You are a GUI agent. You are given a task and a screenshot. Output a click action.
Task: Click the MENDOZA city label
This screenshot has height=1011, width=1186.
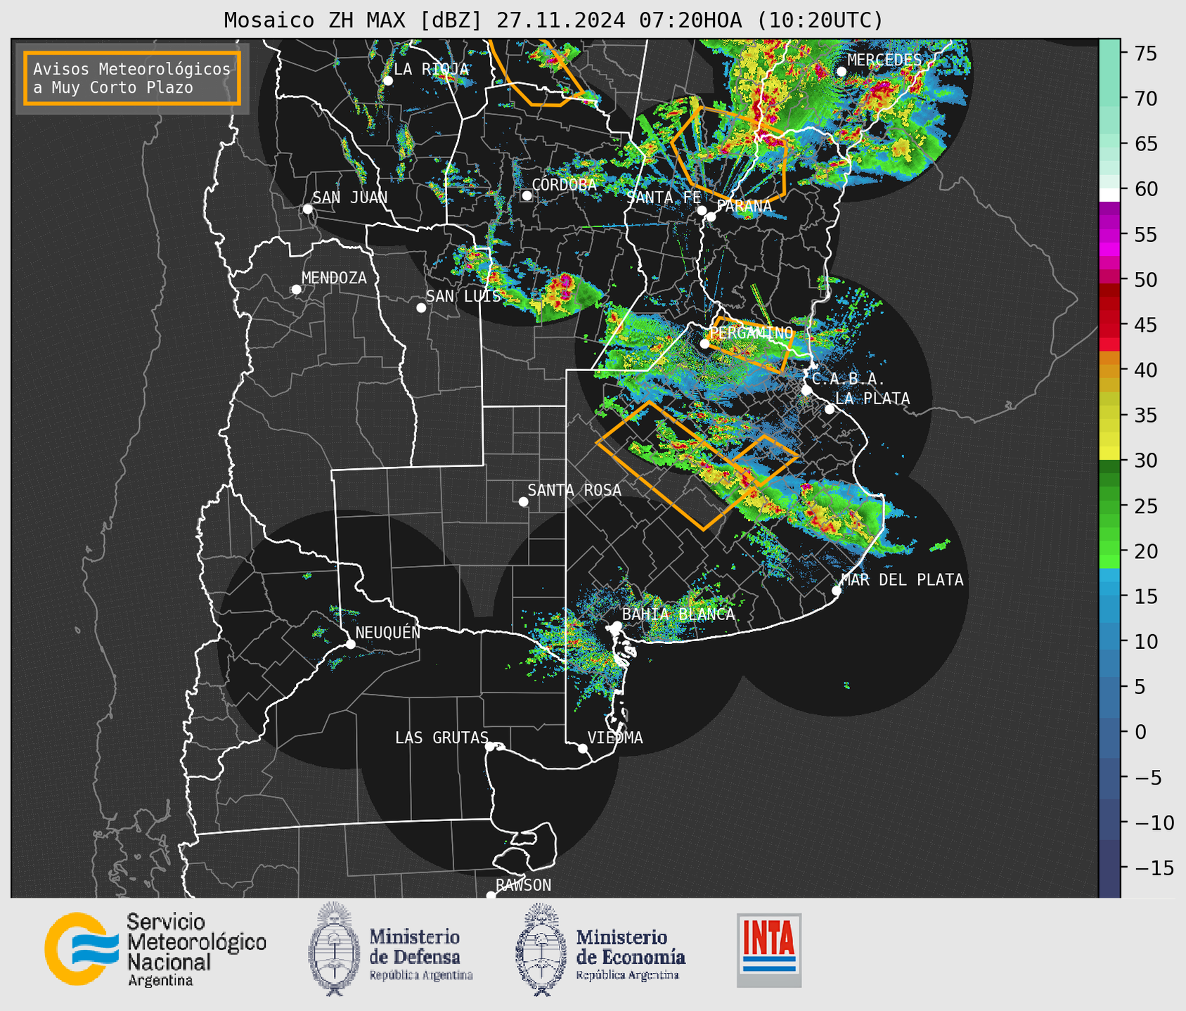pyautogui.click(x=334, y=278)
